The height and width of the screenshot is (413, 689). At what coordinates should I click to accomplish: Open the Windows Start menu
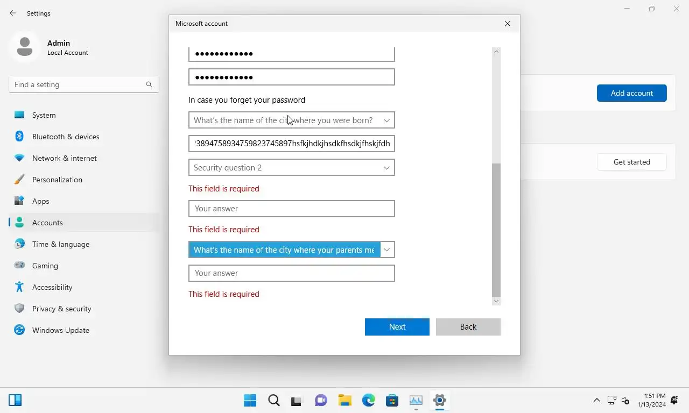click(250, 400)
